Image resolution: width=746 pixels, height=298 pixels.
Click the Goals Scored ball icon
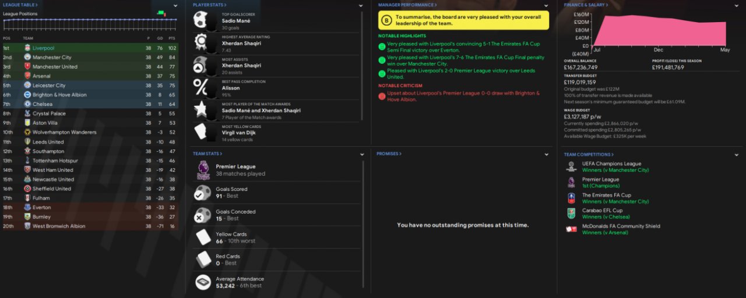click(x=203, y=193)
